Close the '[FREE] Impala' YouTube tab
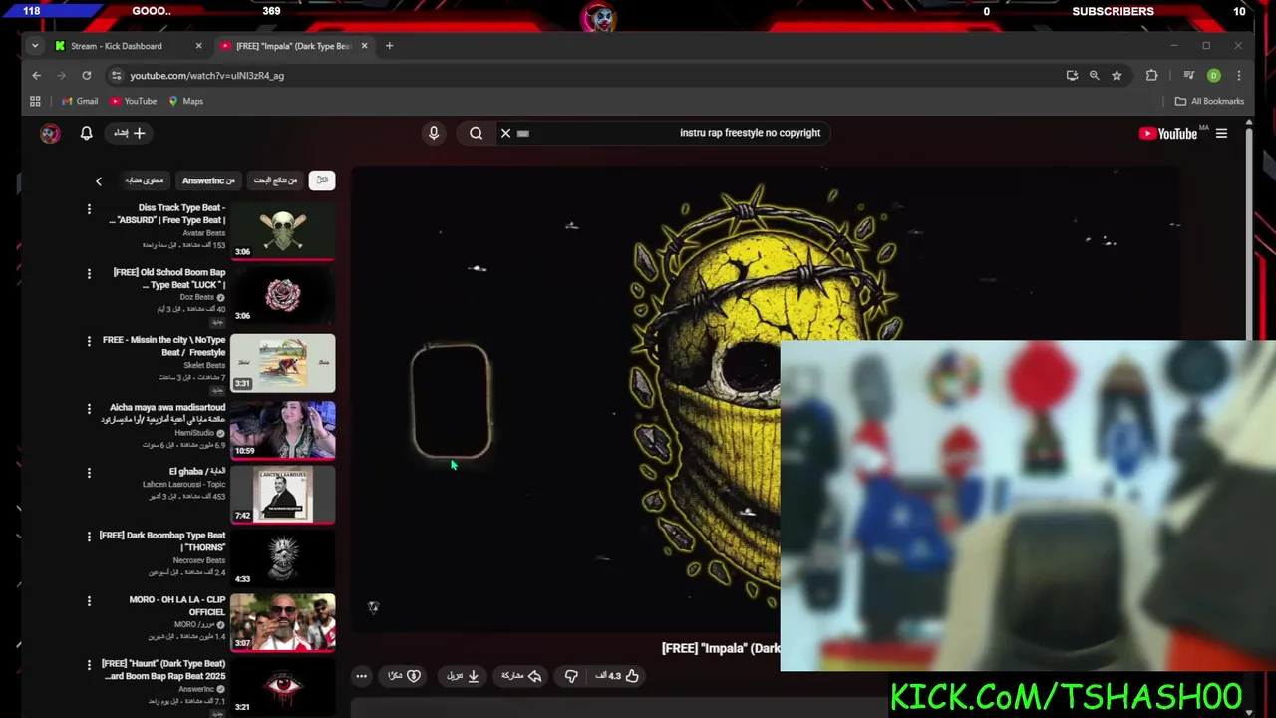This screenshot has height=718, width=1276. [364, 46]
